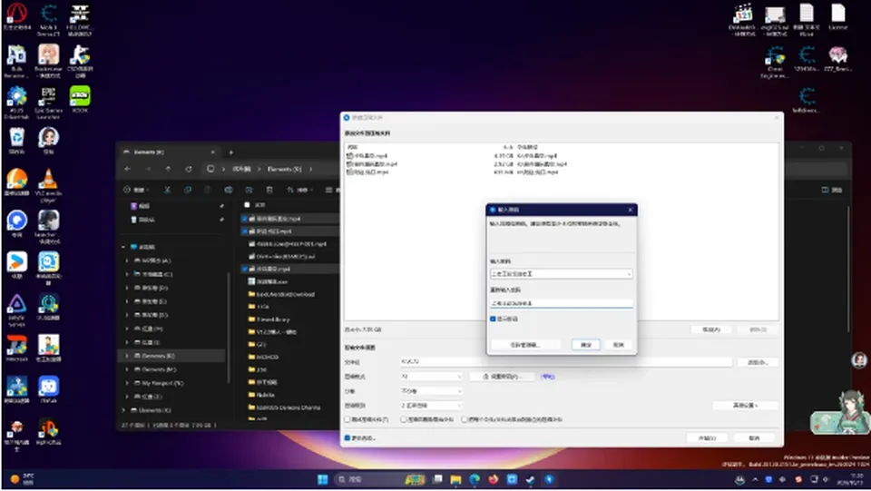
Task: Click the Start button in the archive dialog
Action: click(x=707, y=438)
